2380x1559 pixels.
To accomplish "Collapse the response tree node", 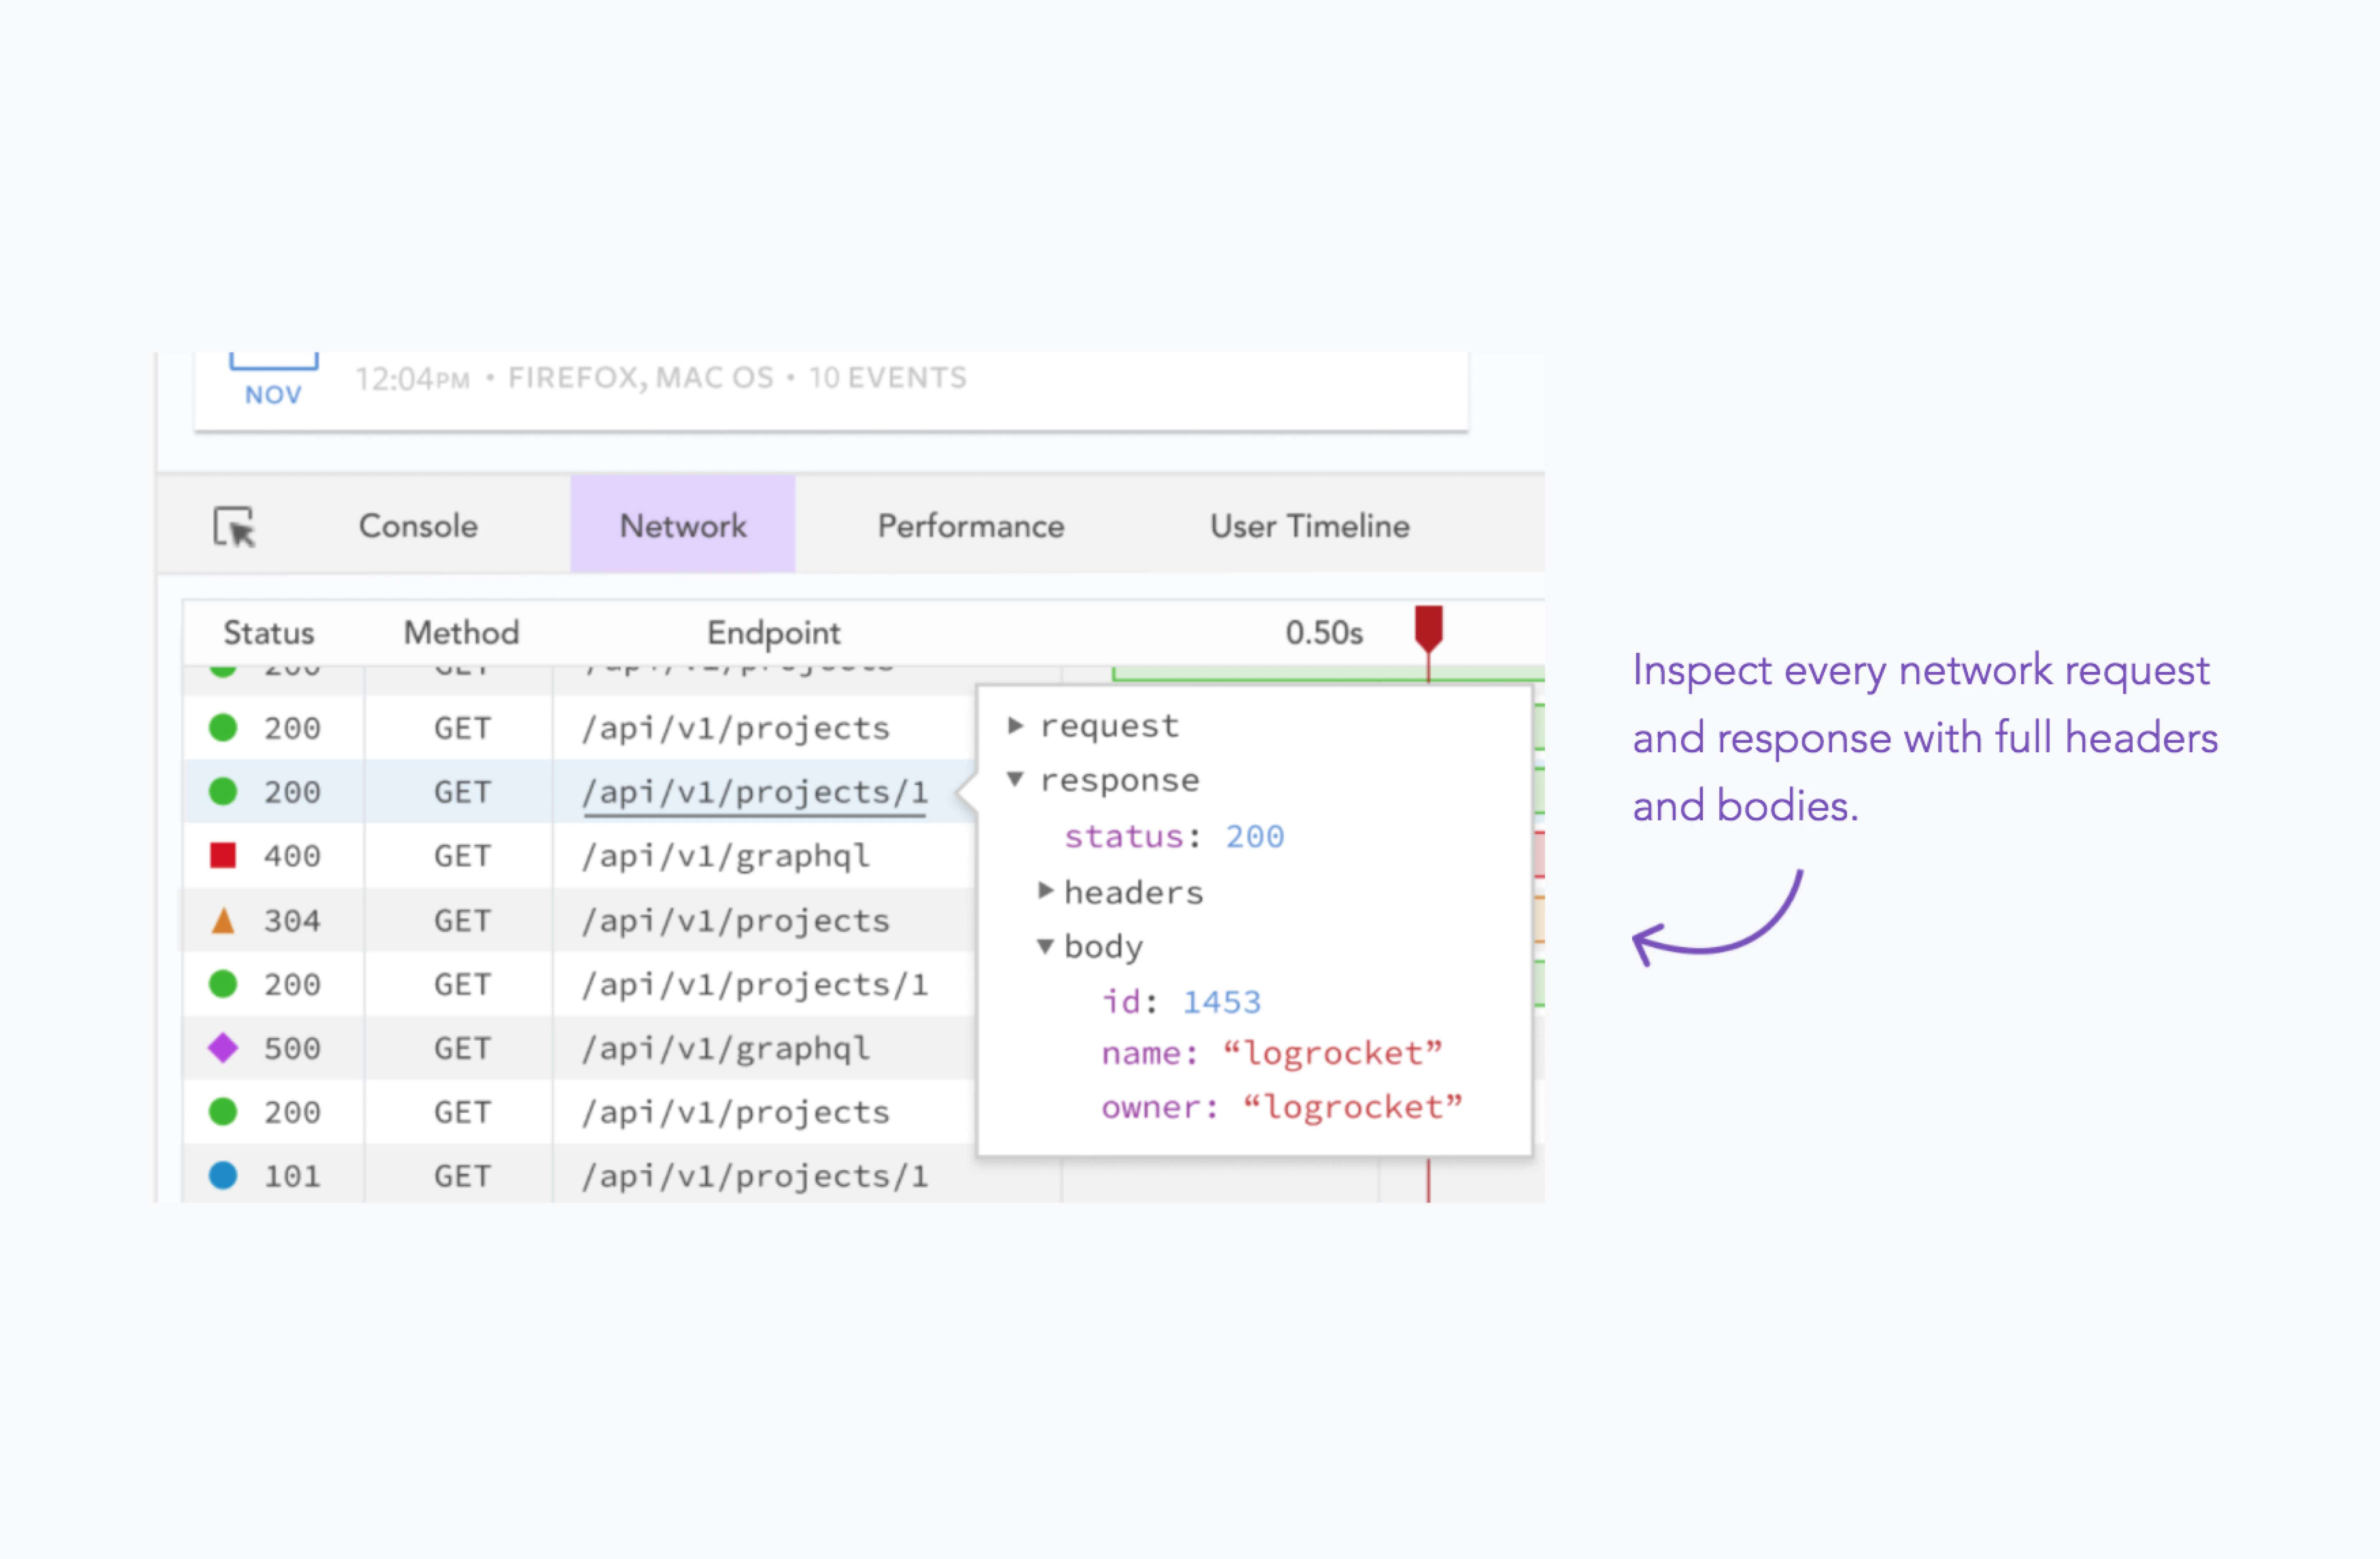I will (1015, 779).
